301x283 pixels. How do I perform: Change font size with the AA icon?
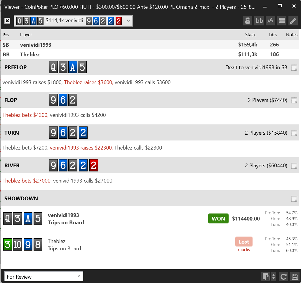pos(270,20)
